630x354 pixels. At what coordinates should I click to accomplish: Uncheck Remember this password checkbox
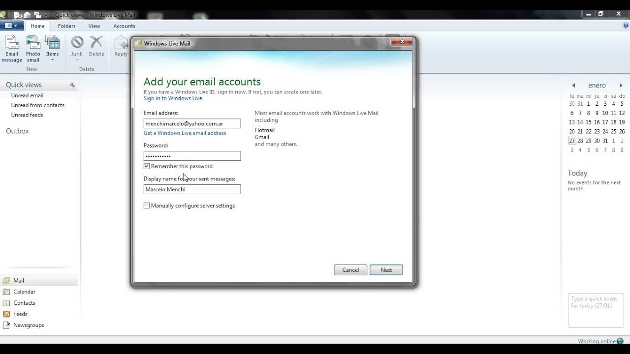tap(147, 166)
